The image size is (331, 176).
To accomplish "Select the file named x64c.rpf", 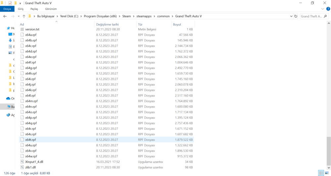I will [x=30, y=46].
